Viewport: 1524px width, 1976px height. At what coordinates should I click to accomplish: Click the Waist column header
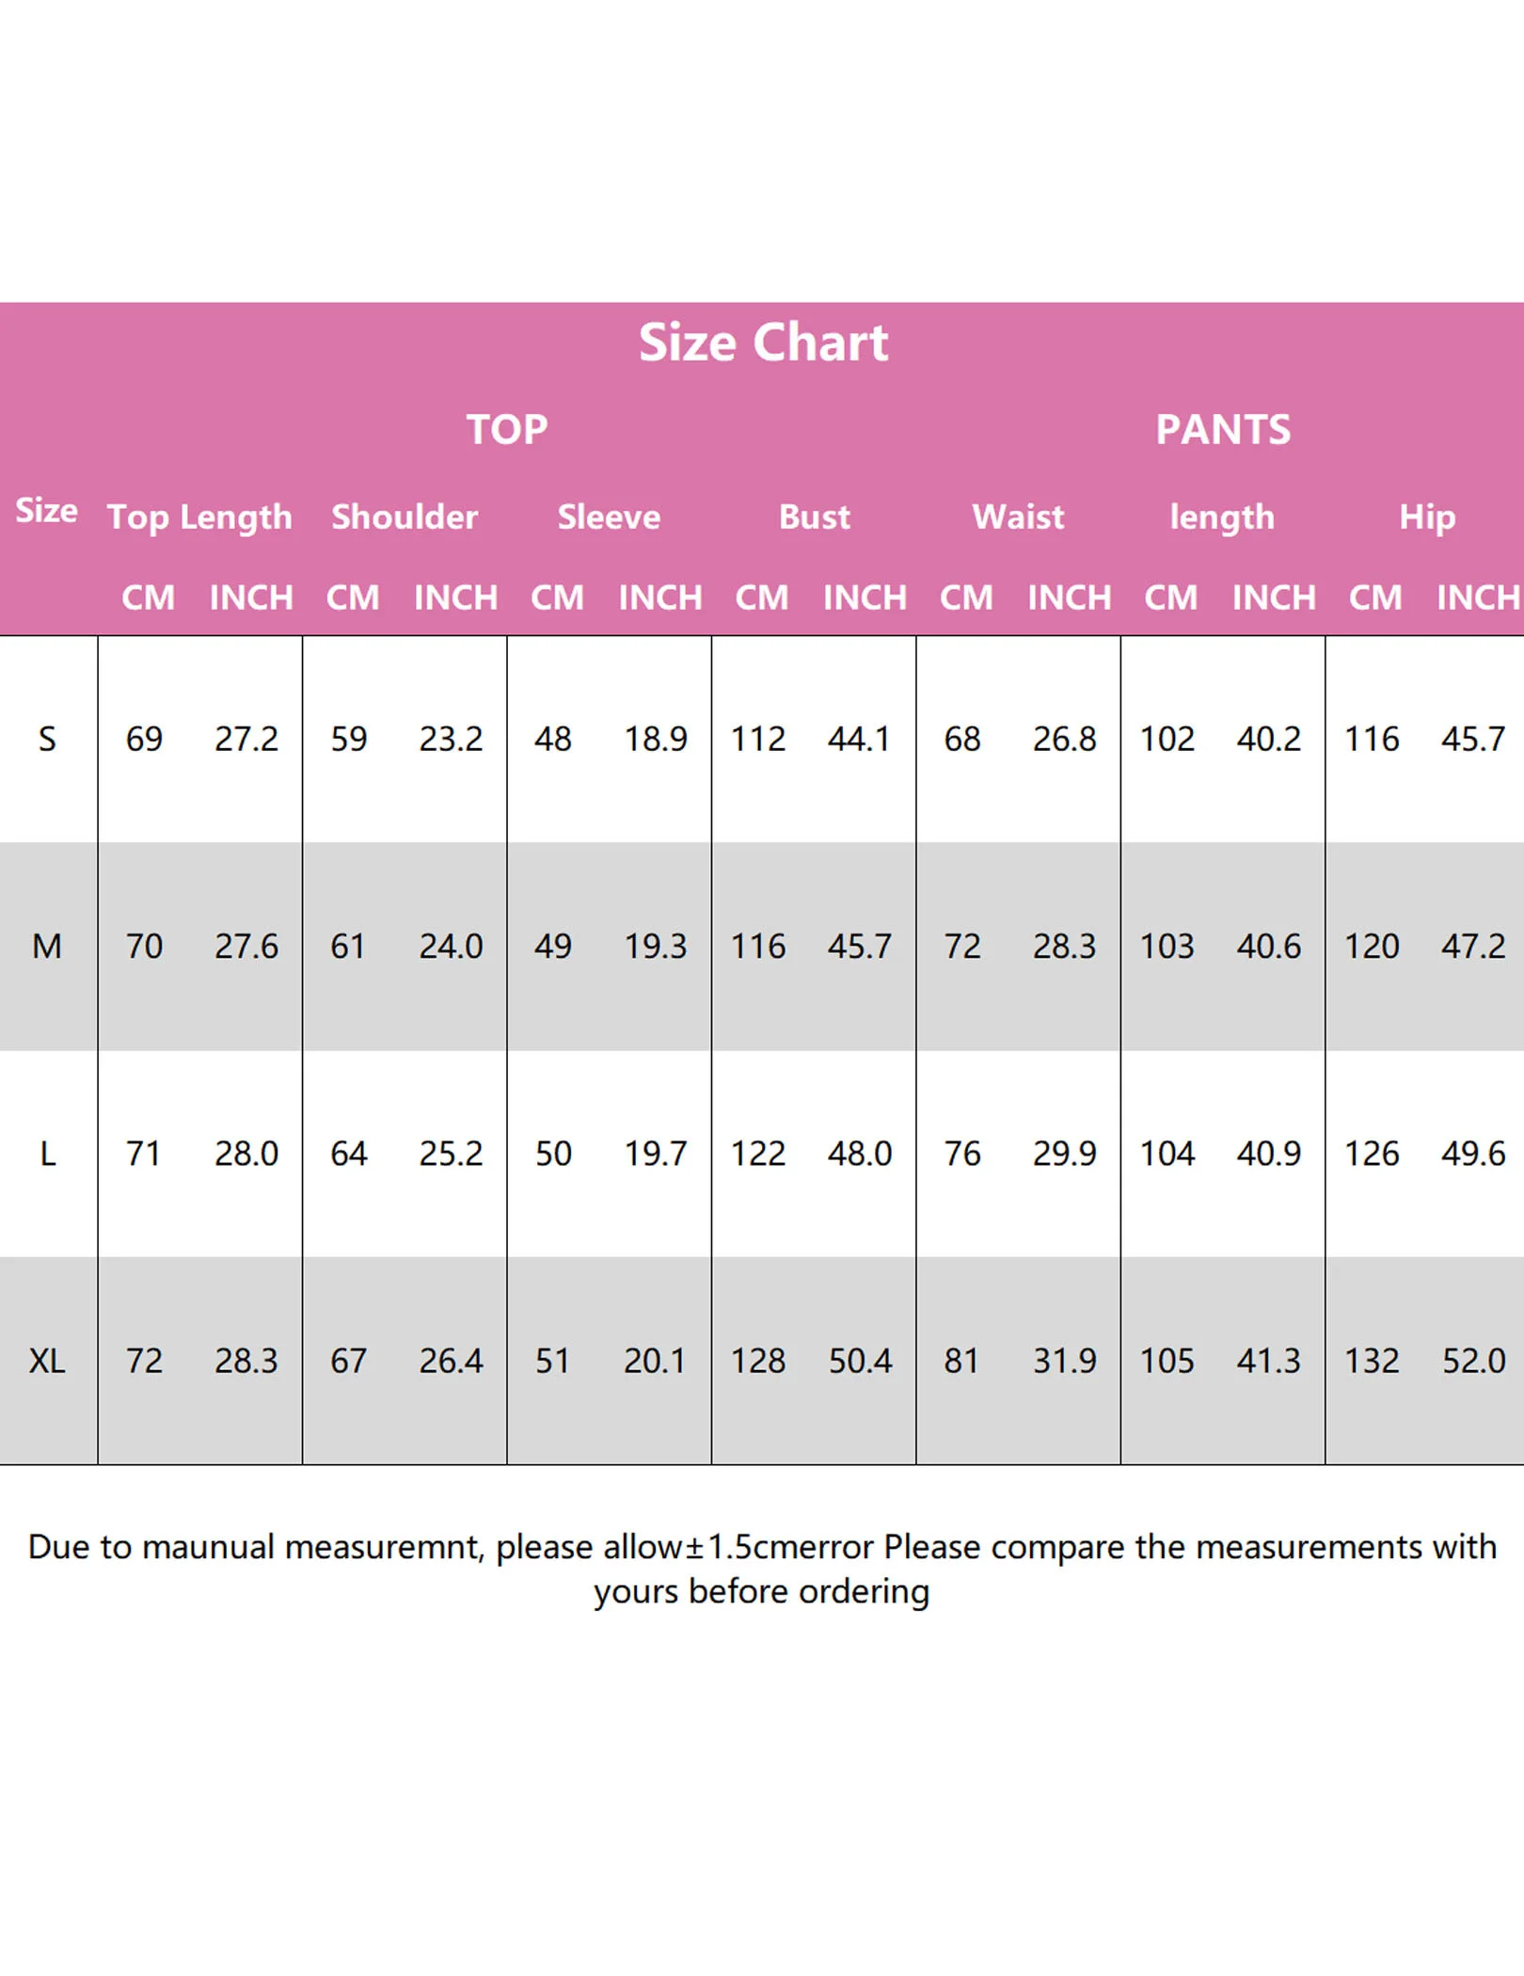(x=1018, y=517)
